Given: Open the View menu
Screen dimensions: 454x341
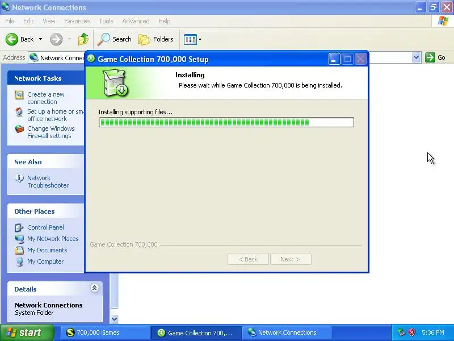Looking at the screenshot, I should (49, 21).
